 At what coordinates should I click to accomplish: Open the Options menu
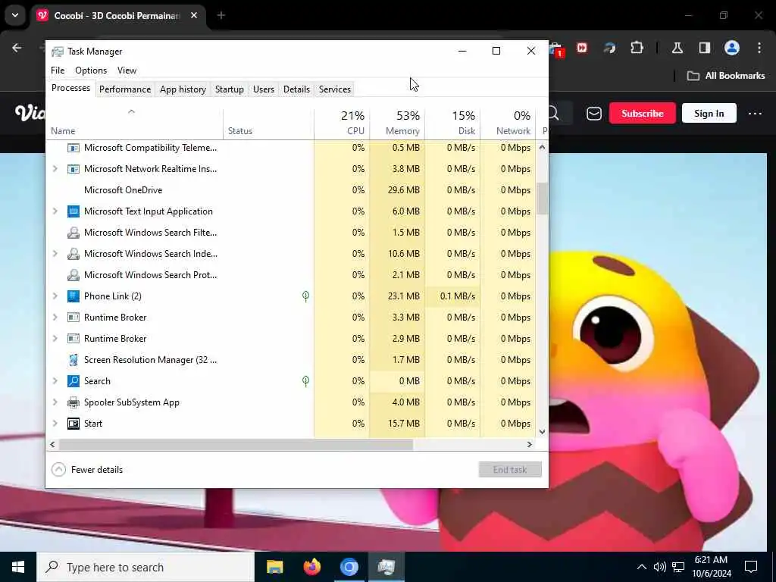91,70
